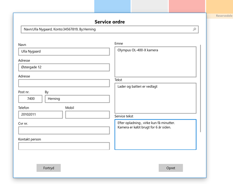233x184 pixels.
Task: Click the Telefon field
Action: [41, 114]
